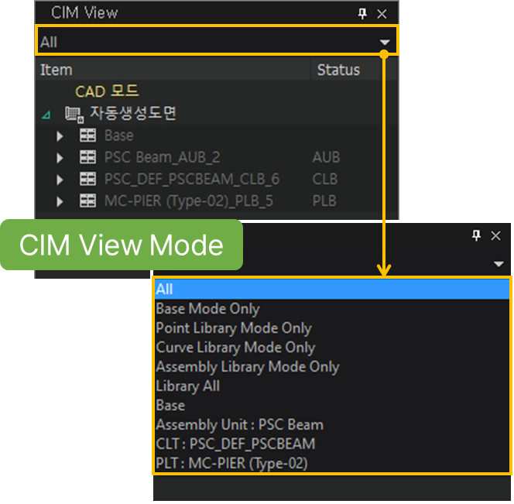Select PSC_DEF_PSCBEAM_CLB_6 tree item

[x=192, y=180]
